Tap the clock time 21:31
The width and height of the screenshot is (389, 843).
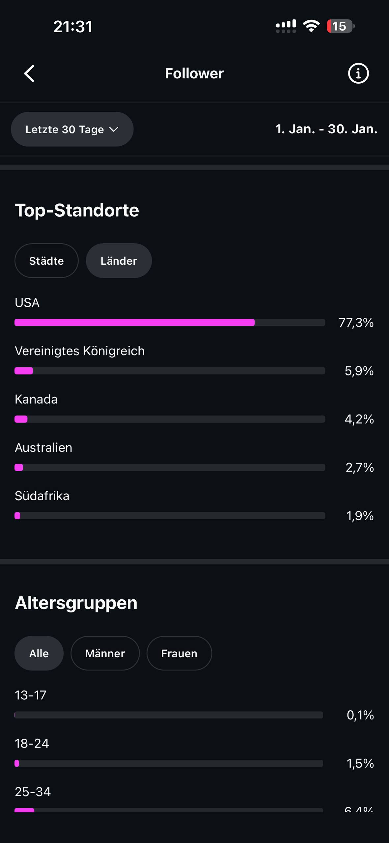[73, 26]
